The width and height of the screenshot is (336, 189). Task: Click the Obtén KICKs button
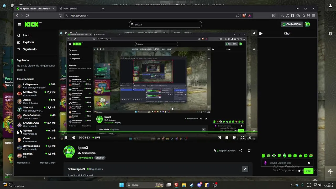(292, 24)
